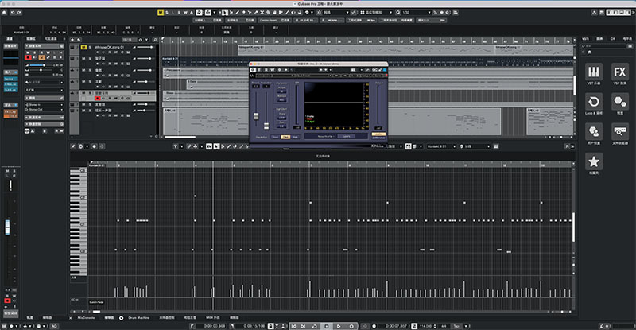This screenshot has height=330, width=636.
Task: Open the File Browser tile
Action: pos(620,131)
